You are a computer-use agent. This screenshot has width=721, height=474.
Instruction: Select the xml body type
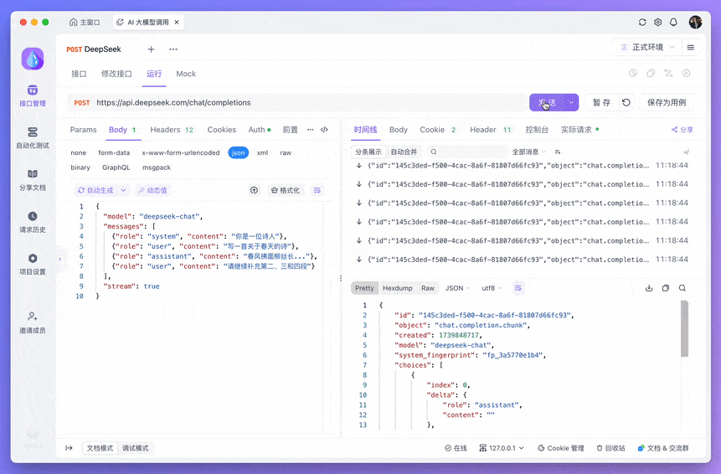coord(262,152)
